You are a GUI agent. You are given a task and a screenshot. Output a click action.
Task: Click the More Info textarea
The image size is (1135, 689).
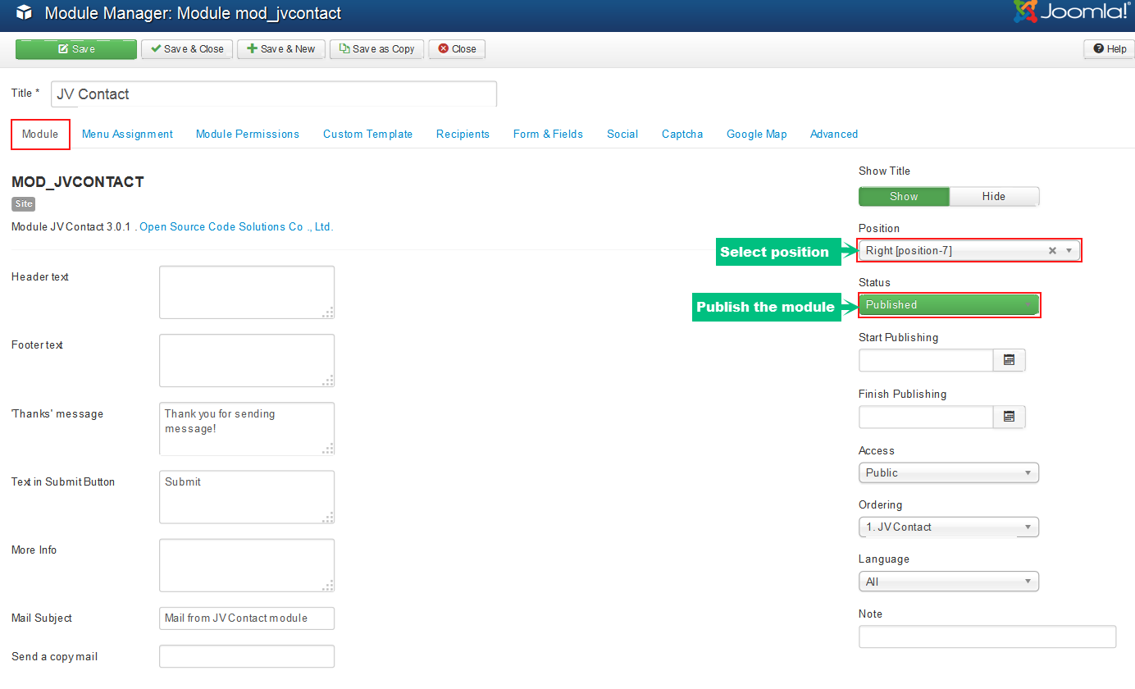point(247,565)
